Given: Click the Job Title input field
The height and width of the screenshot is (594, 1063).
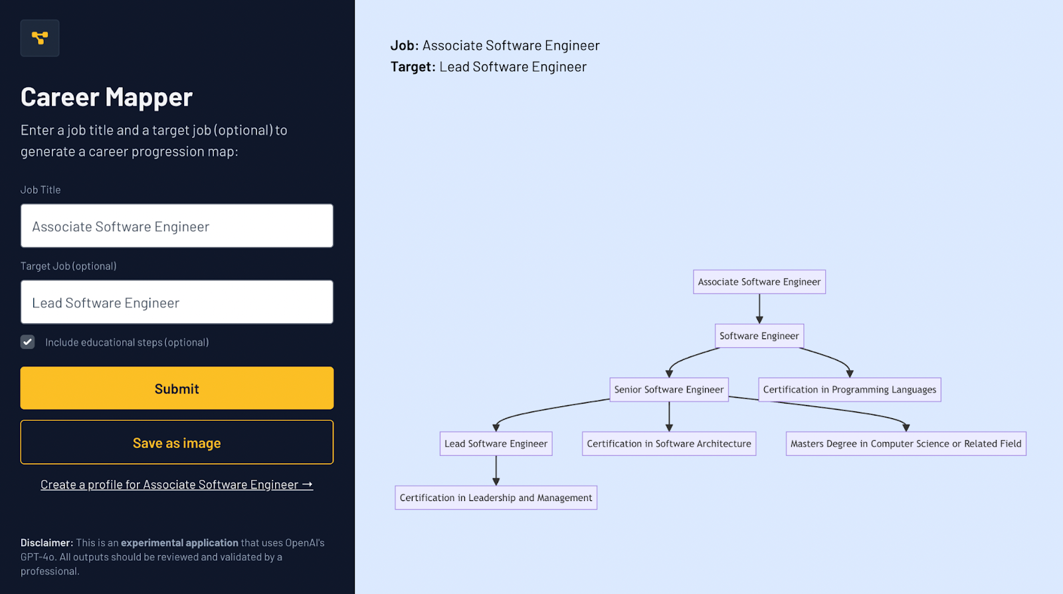Looking at the screenshot, I should click(x=177, y=226).
